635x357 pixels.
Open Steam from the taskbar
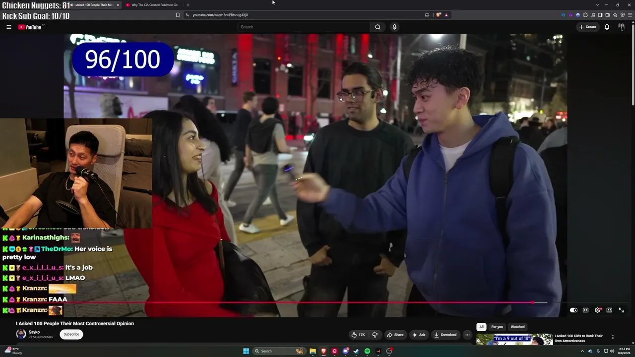pos(356,351)
